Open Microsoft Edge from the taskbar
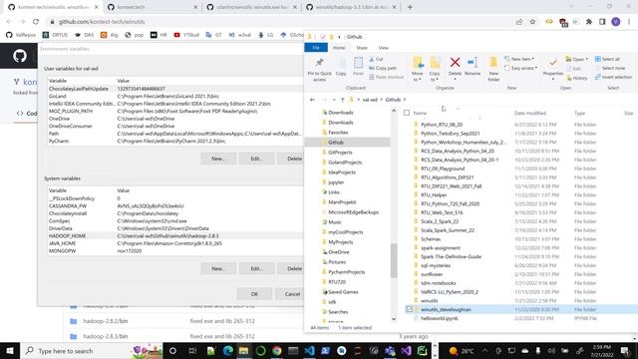This screenshot has height=359, width=638. 228,350
